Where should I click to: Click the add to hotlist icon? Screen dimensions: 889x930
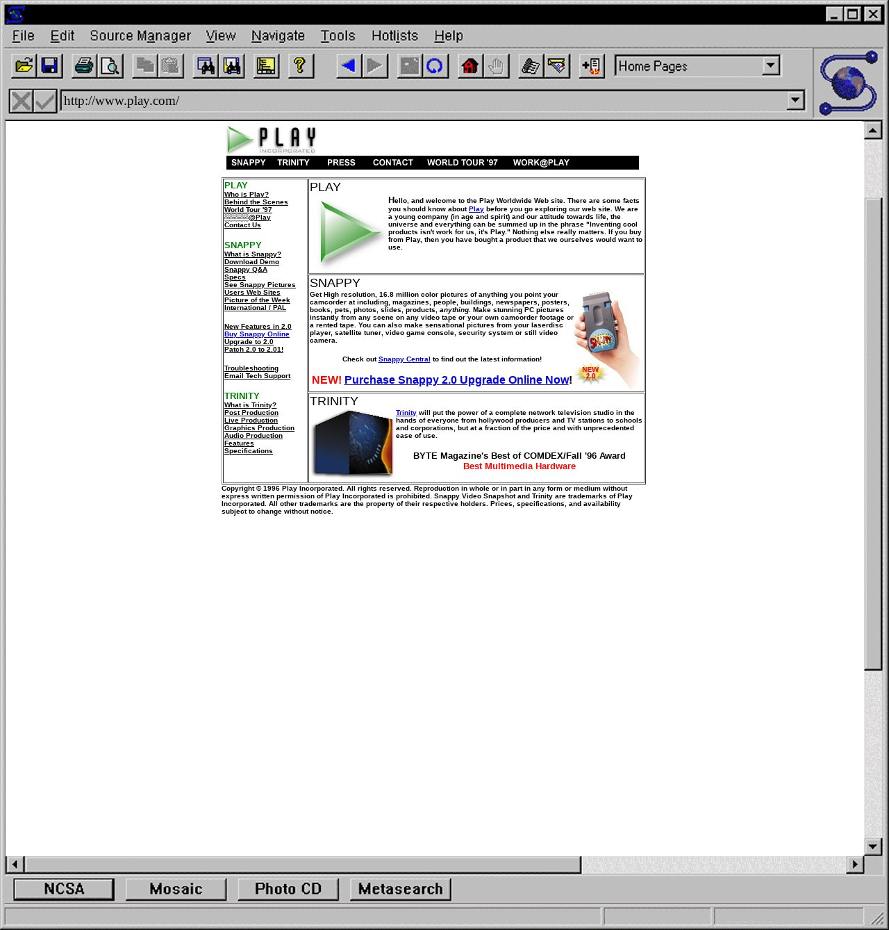592,66
